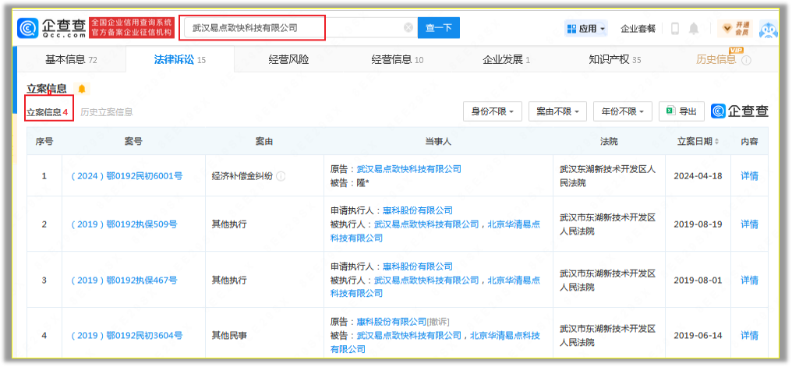Open the 经营信息 tab
Viewport: 792px width, 367px height.
(x=398, y=59)
